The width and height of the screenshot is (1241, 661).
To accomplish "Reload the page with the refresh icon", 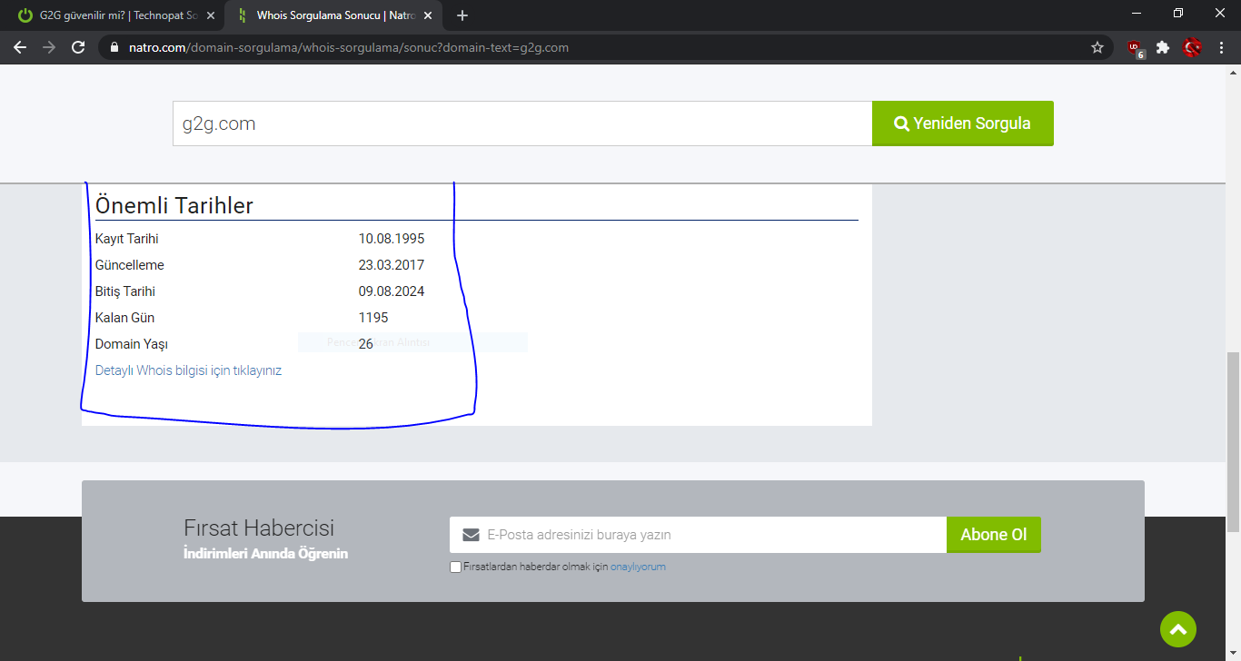I will 78,47.
